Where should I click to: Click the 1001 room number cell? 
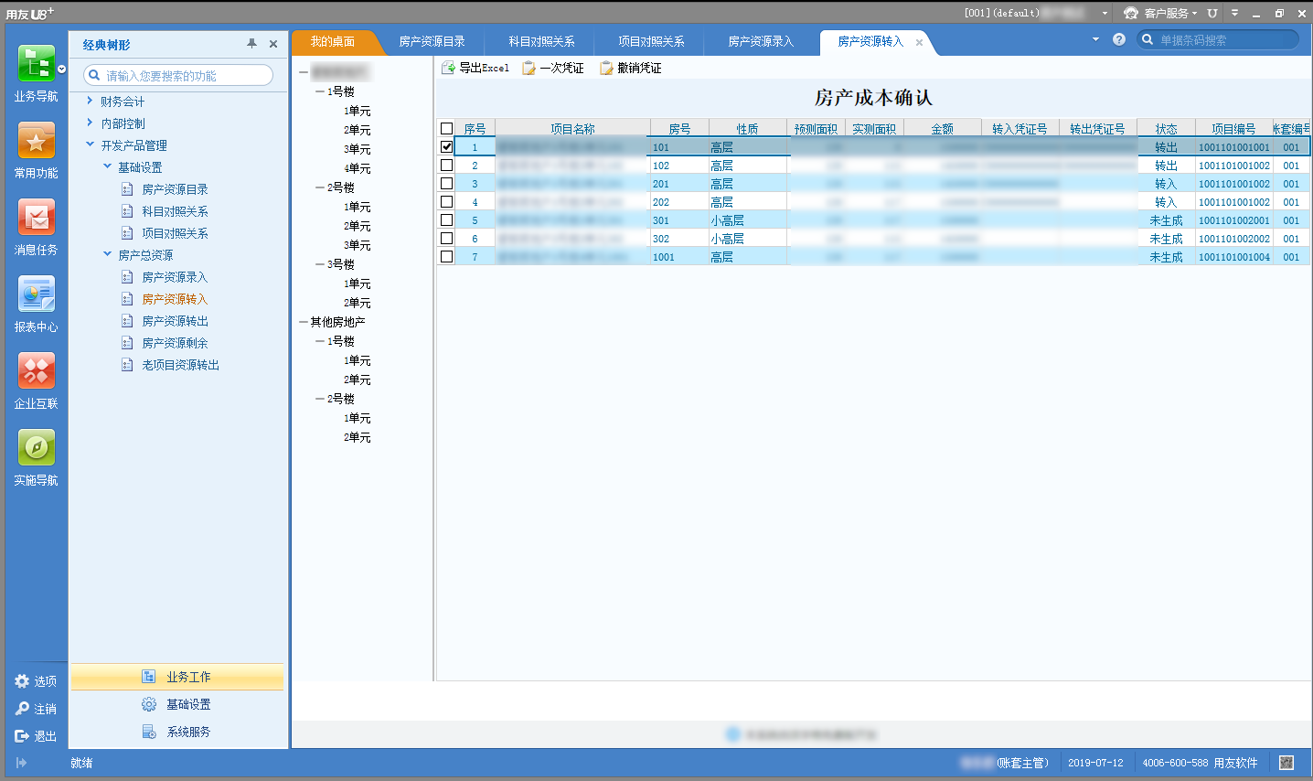679,257
